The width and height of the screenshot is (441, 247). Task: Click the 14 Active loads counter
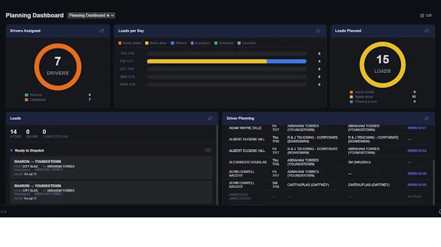click(x=16, y=133)
